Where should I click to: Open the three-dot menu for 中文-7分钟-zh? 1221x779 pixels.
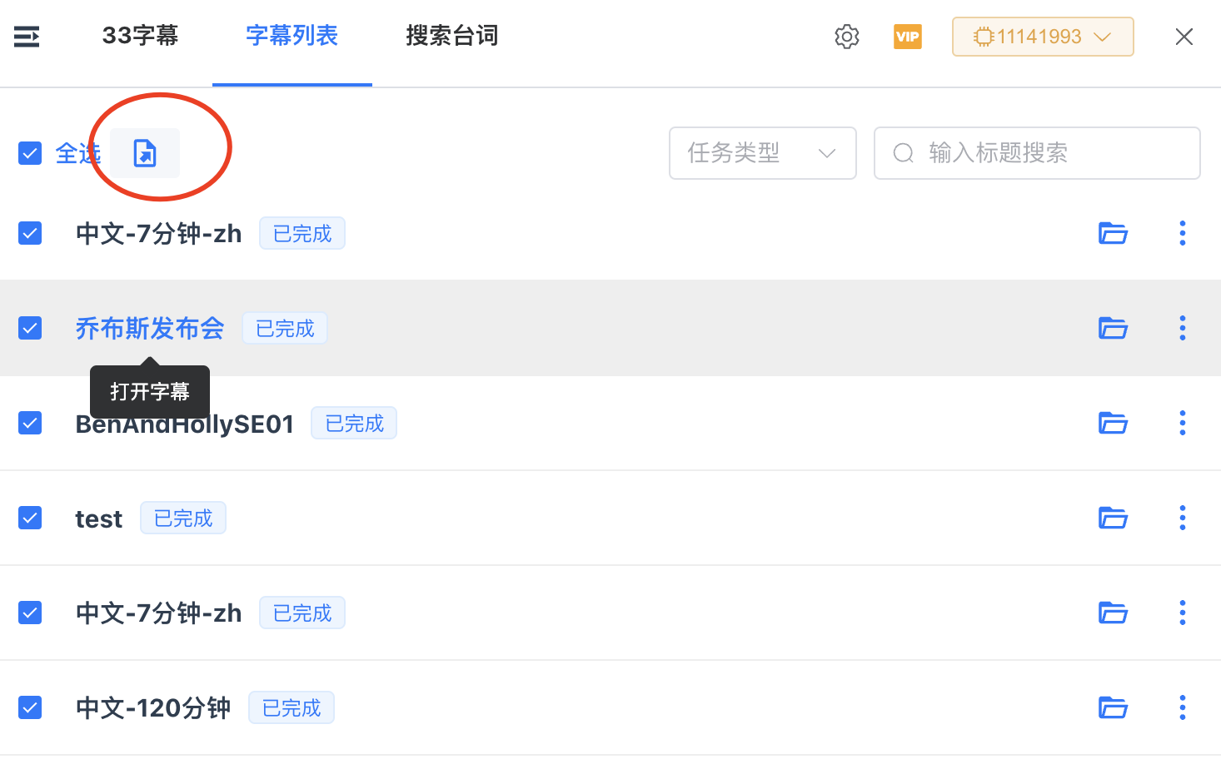tap(1182, 233)
